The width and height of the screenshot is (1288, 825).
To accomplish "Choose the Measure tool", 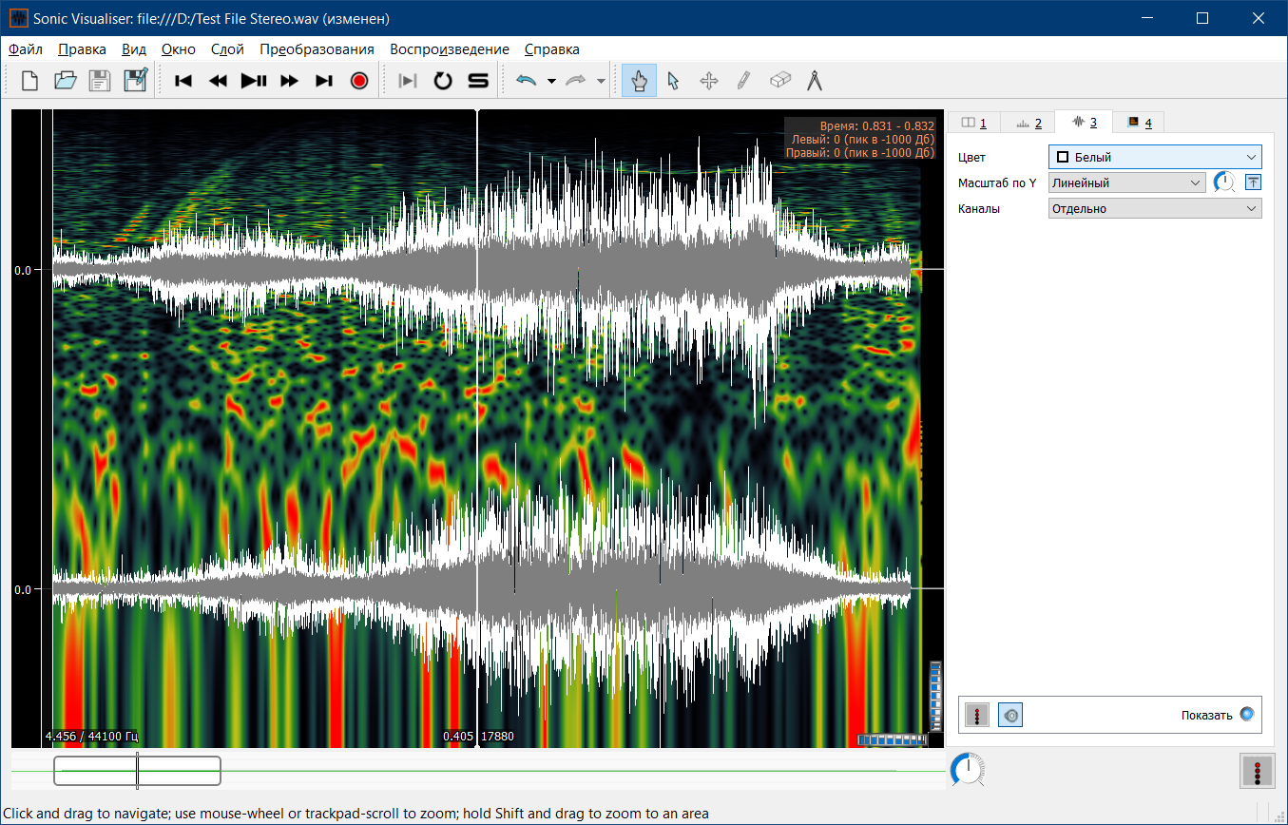I will coord(815,82).
